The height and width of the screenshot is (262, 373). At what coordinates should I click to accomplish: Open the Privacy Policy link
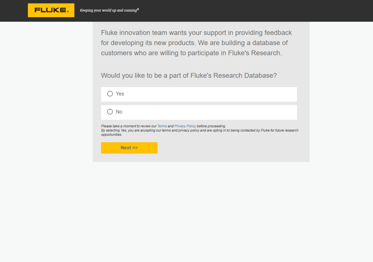click(185, 126)
